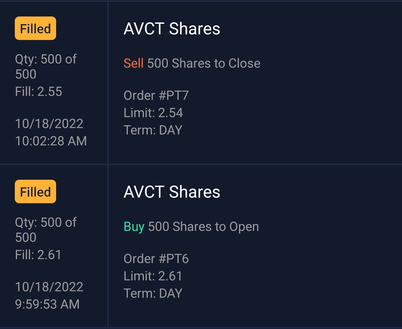Click the Order #PT7 label
Screen dimensions: 402x329
(x=156, y=96)
